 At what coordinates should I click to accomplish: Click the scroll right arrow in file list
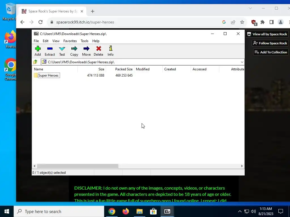(x=242, y=166)
